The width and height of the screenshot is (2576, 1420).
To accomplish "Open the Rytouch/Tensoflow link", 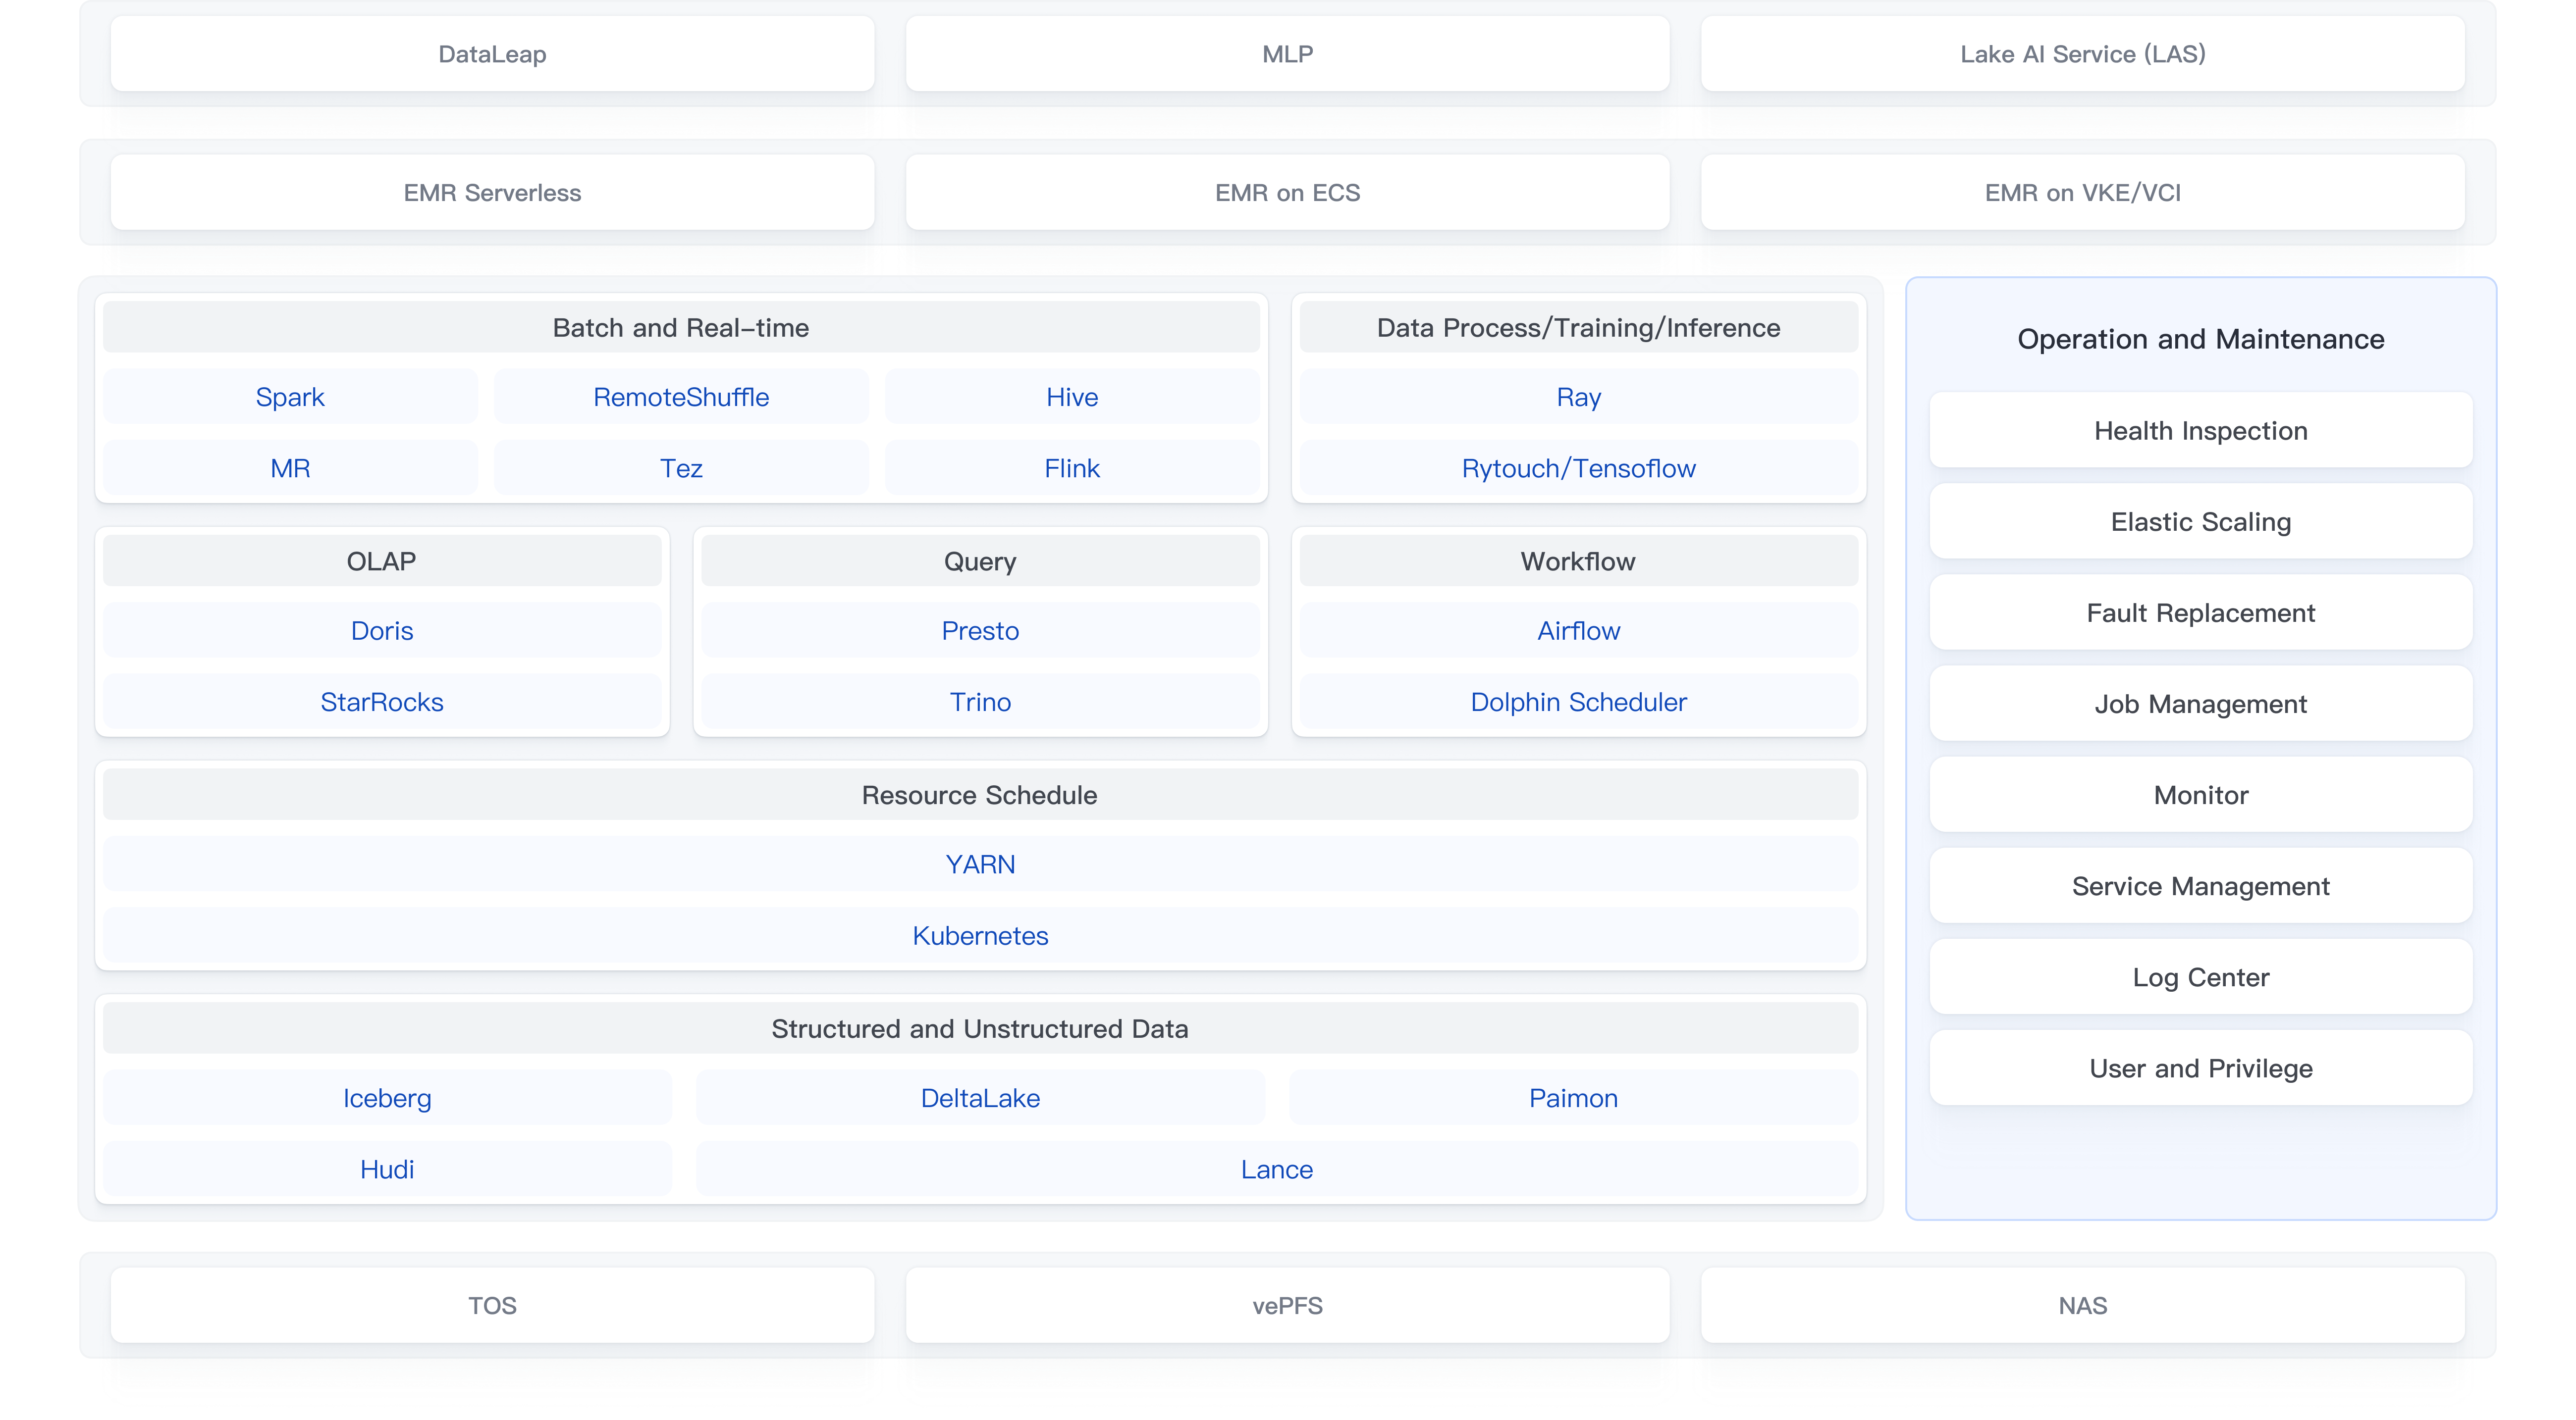I will [1577, 467].
